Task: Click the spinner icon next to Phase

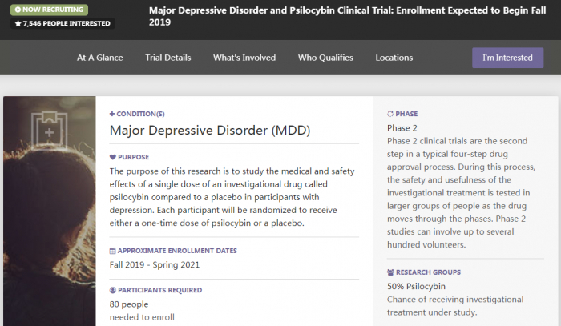Action: click(390, 114)
